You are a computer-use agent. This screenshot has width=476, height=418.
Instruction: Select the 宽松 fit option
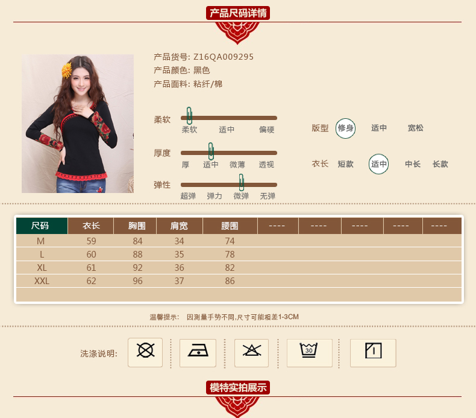[x=415, y=128]
